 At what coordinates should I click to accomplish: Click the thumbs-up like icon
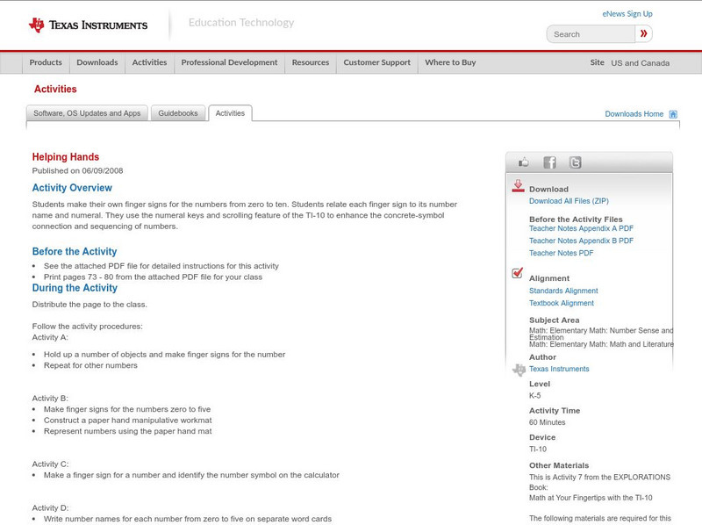[x=524, y=162]
